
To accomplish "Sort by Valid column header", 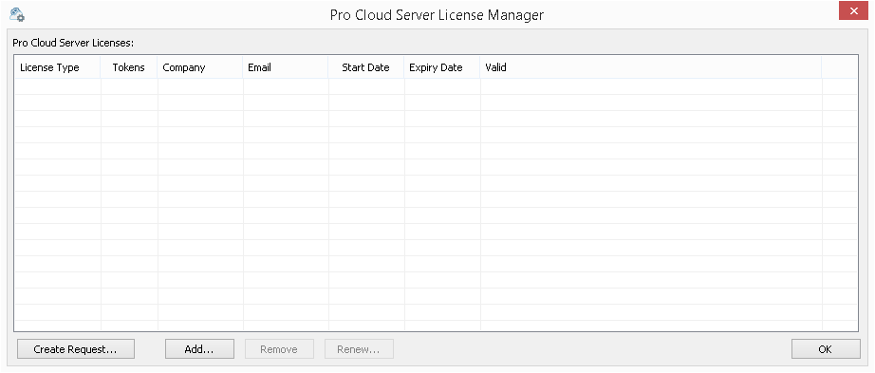I will pyautogui.click(x=651, y=67).
